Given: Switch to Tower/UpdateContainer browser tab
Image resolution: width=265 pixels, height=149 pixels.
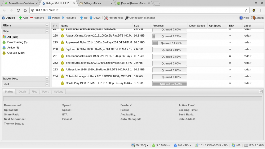Looking at the screenshot, I should [21, 3].
